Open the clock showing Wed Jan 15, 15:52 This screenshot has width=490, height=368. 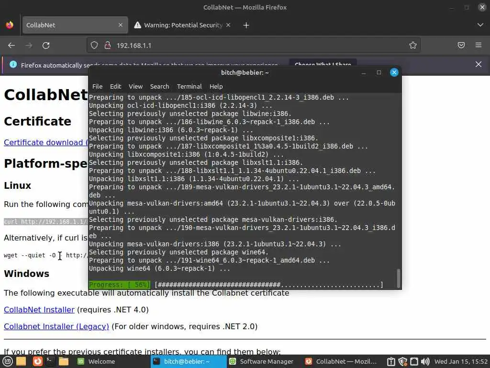[461, 361]
